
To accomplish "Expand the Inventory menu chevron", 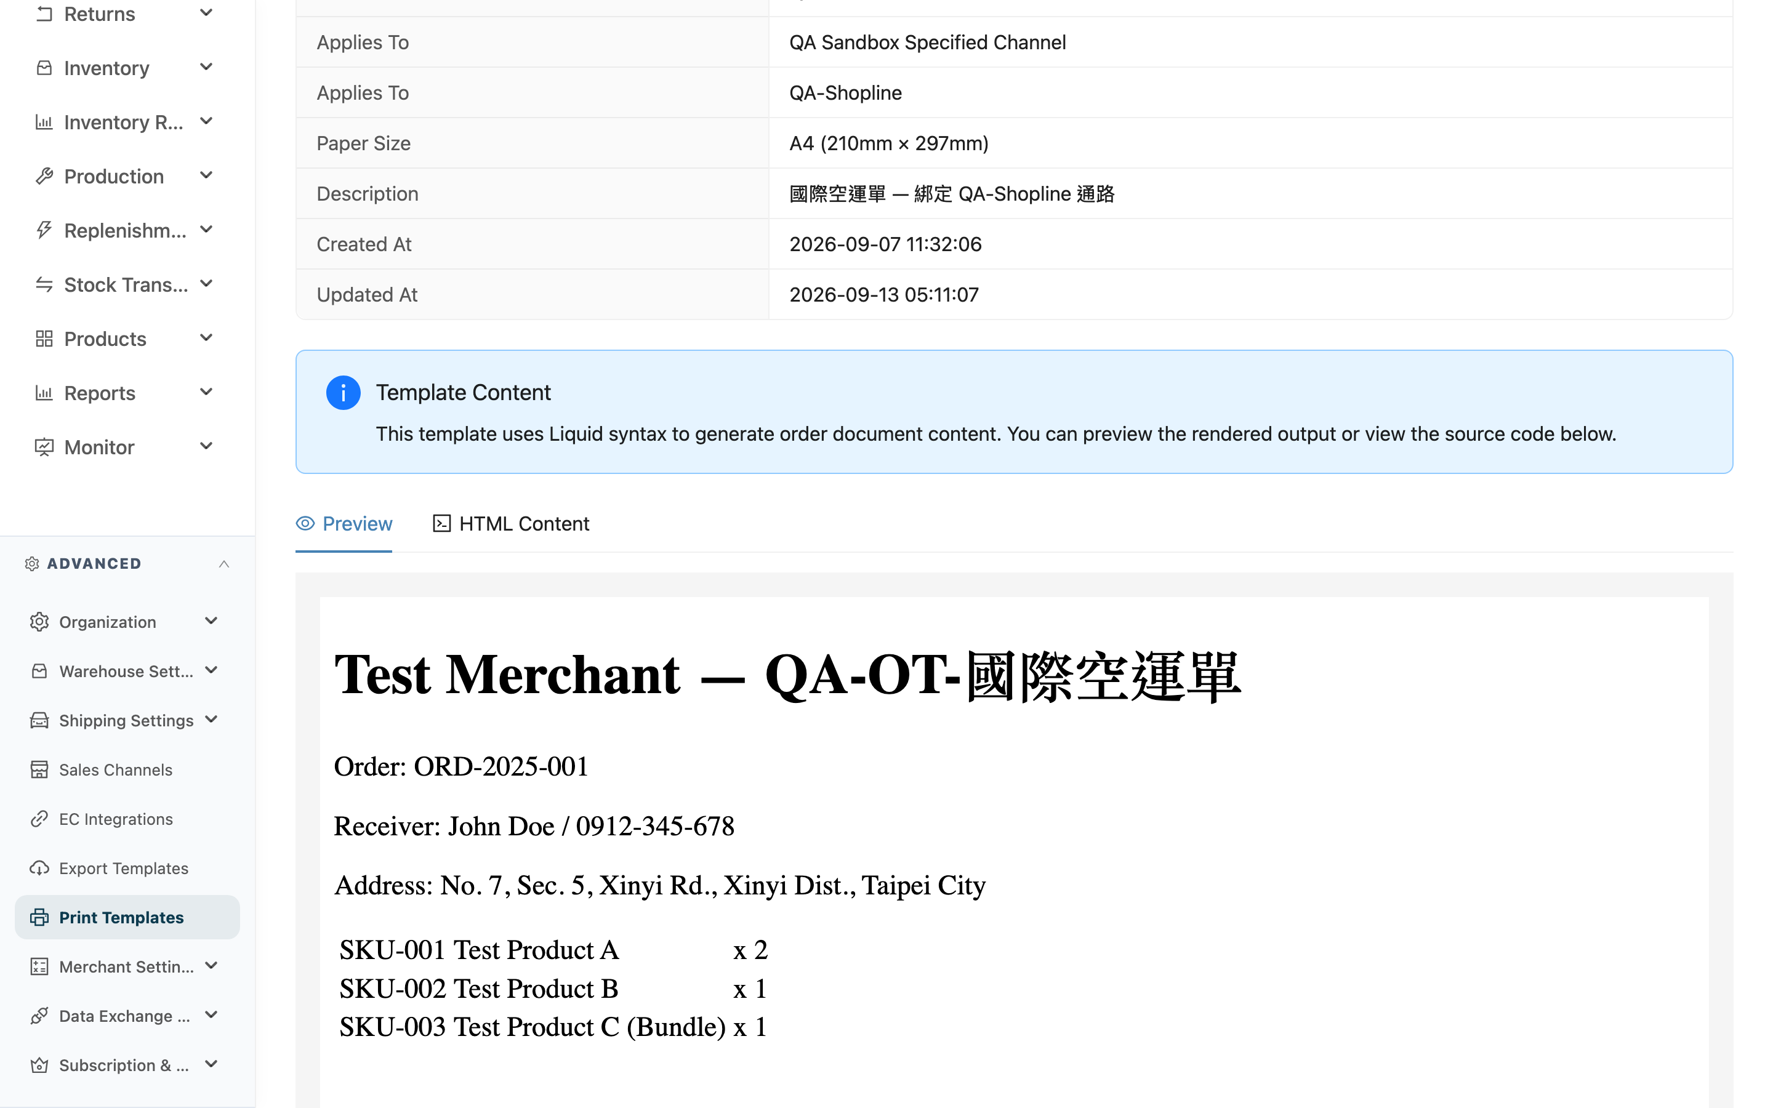I will tap(207, 66).
